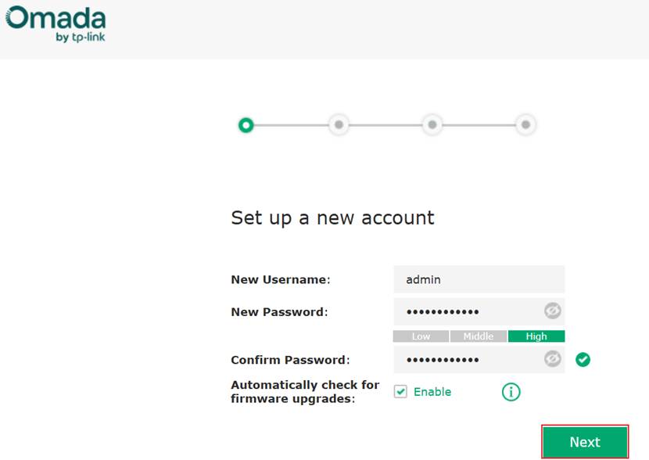The height and width of the screenshot is (460, 649).
Task: Click the Next button
Action: pyautogui.click(x=585, y=442)
